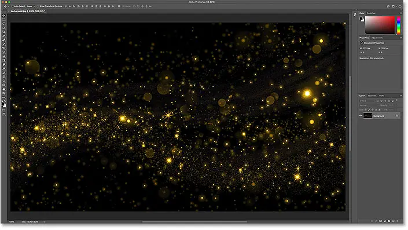The height and width of the screenshot is (230, 408).
Task: Click the hue spectrum slider in Color panel
Action: pos(399,25)
